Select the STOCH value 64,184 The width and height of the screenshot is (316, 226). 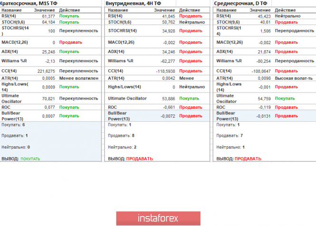click(48, 22)
